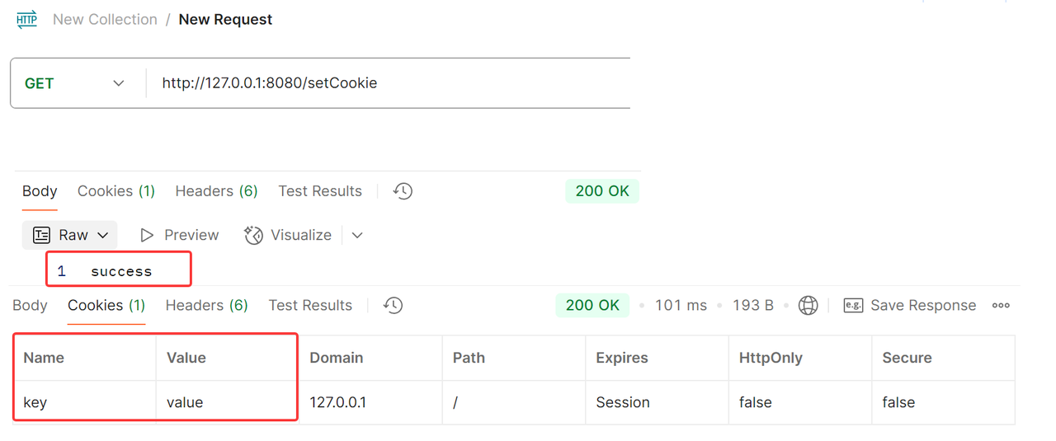
Task: Click the New Collection breadcrumb link
Action: [x=105, y=20]
